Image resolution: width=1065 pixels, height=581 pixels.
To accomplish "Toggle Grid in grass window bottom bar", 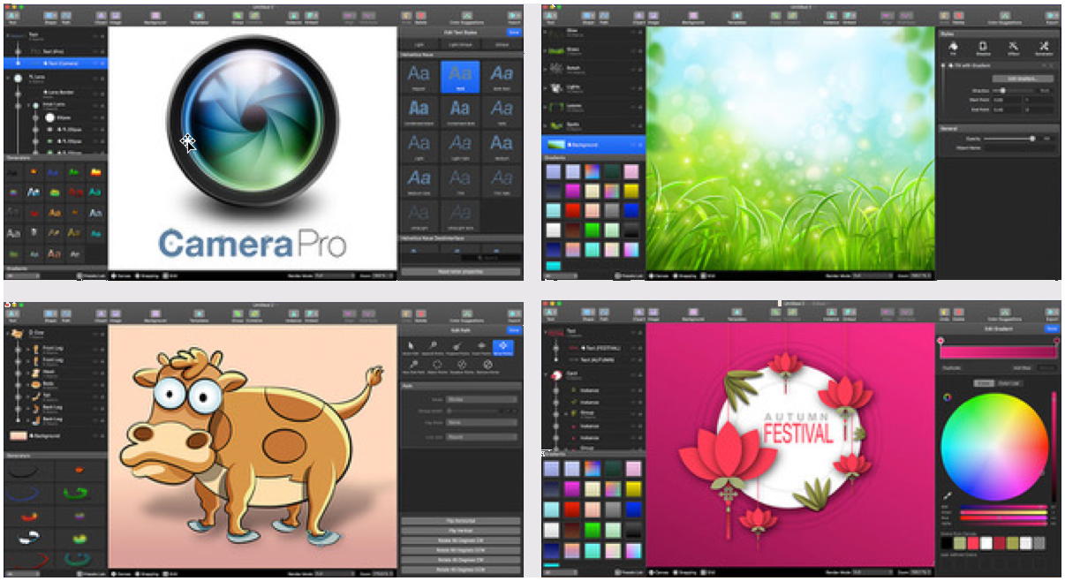I will point(707,275).
